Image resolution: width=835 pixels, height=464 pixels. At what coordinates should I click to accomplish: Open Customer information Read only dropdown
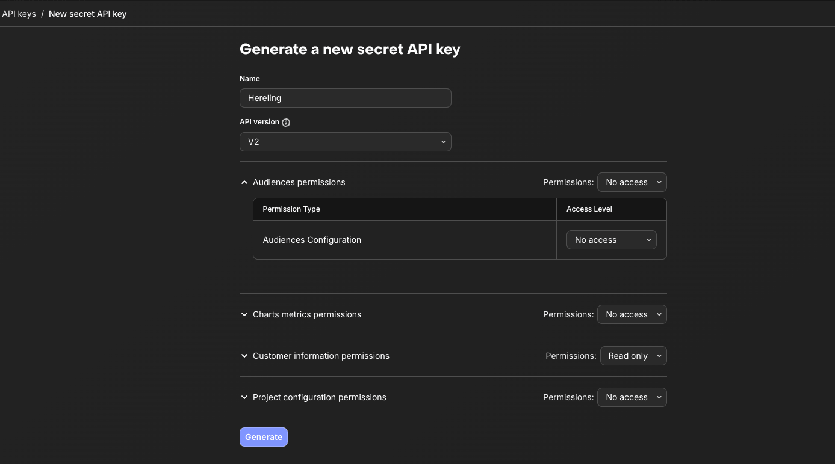click(633, 356)
